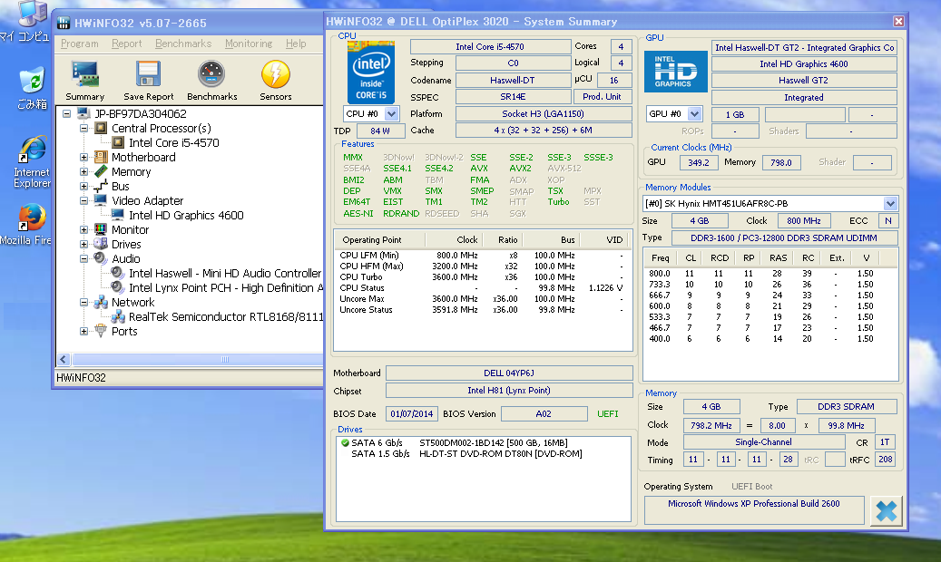Expand the Motherboard node

click(x=84, y=157)
